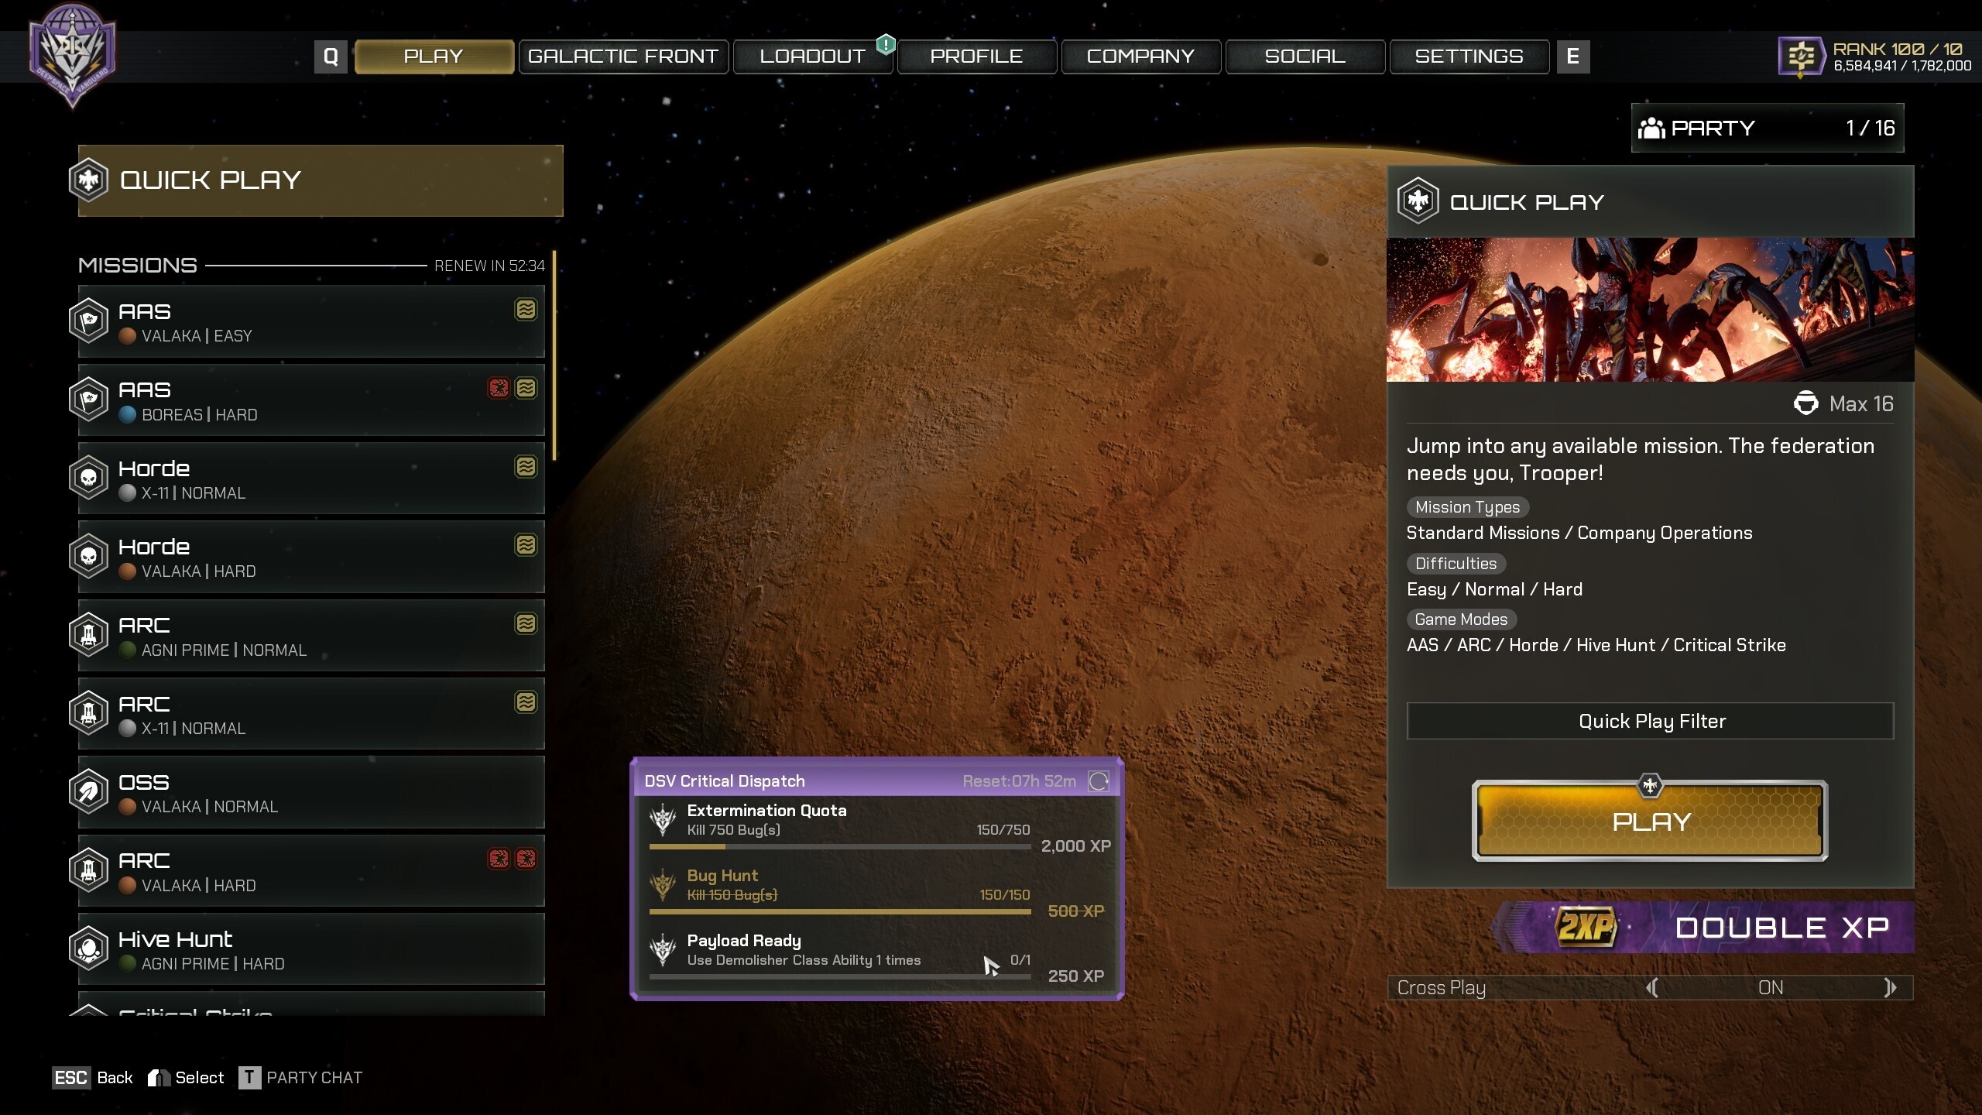Click the skull icon of Horde X-11 Normal

[88, 478]
